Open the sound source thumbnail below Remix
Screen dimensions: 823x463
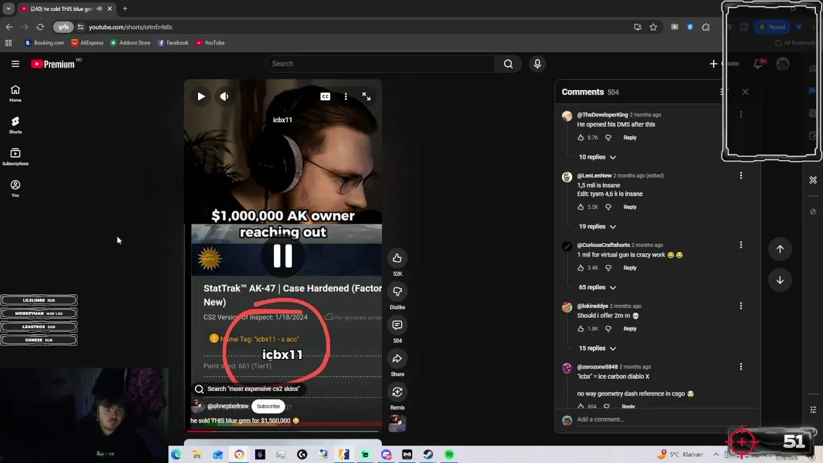(x=397, y=422)
